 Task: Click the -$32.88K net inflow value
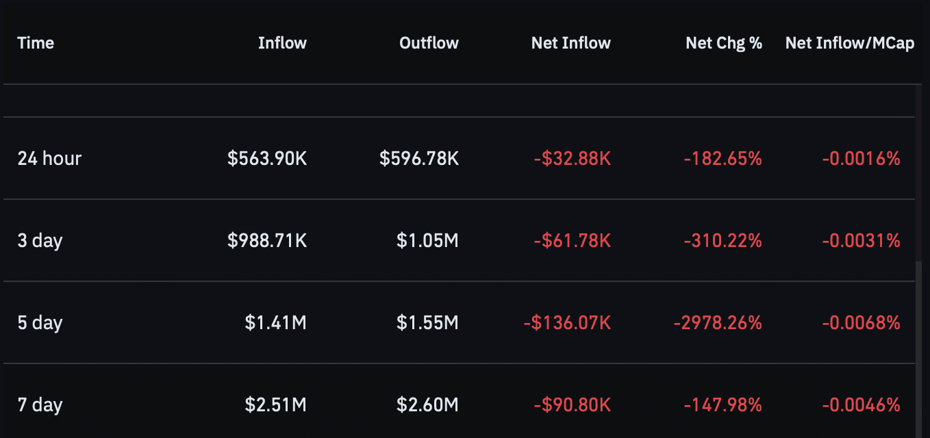click(573, 159)
